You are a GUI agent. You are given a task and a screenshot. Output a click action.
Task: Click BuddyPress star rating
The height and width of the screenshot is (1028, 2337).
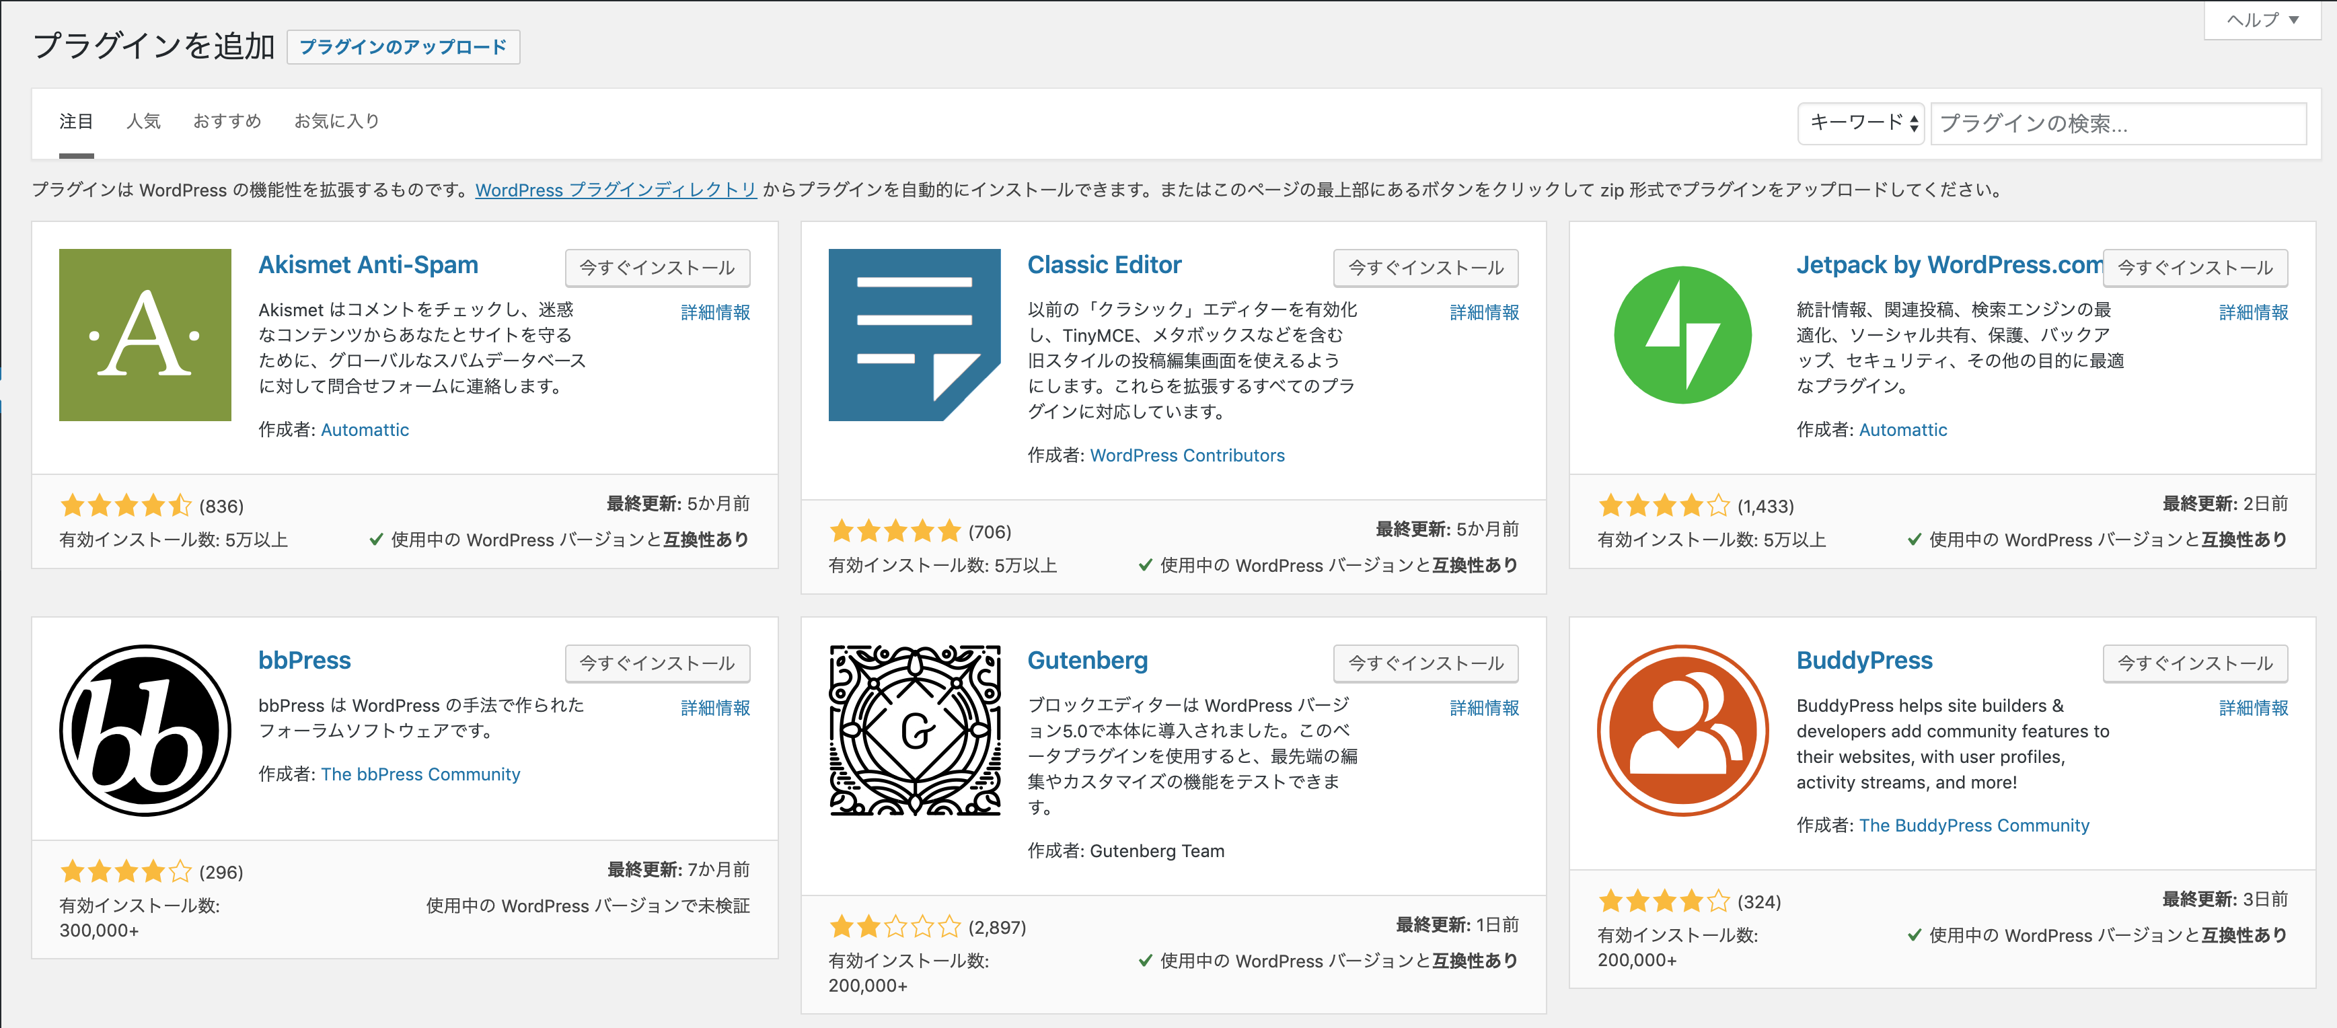[x=1664, y=901]
